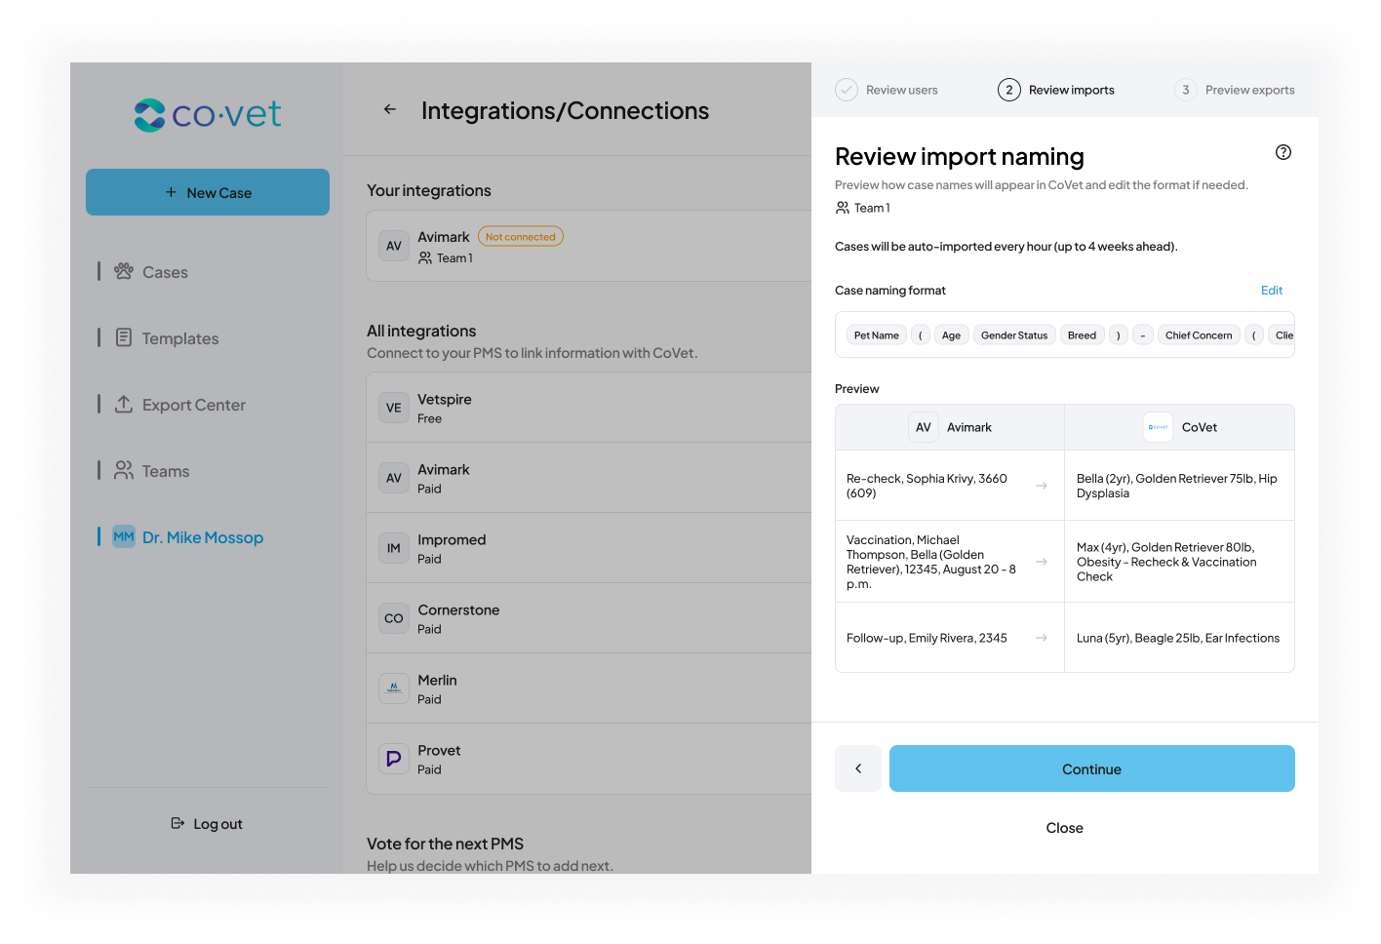Screen dimensions: 1381x944
Task: Click the paw icon beside Cases
Action: (124, 271)
